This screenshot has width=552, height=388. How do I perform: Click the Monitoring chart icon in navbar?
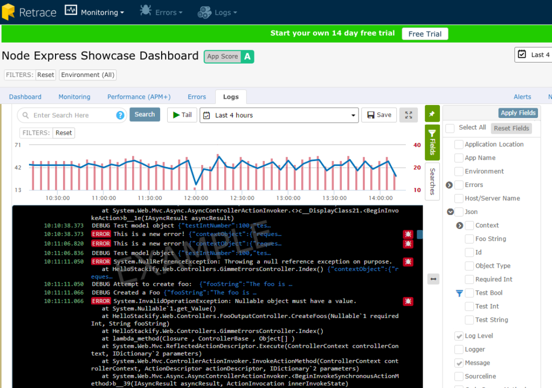click(71, 10)
